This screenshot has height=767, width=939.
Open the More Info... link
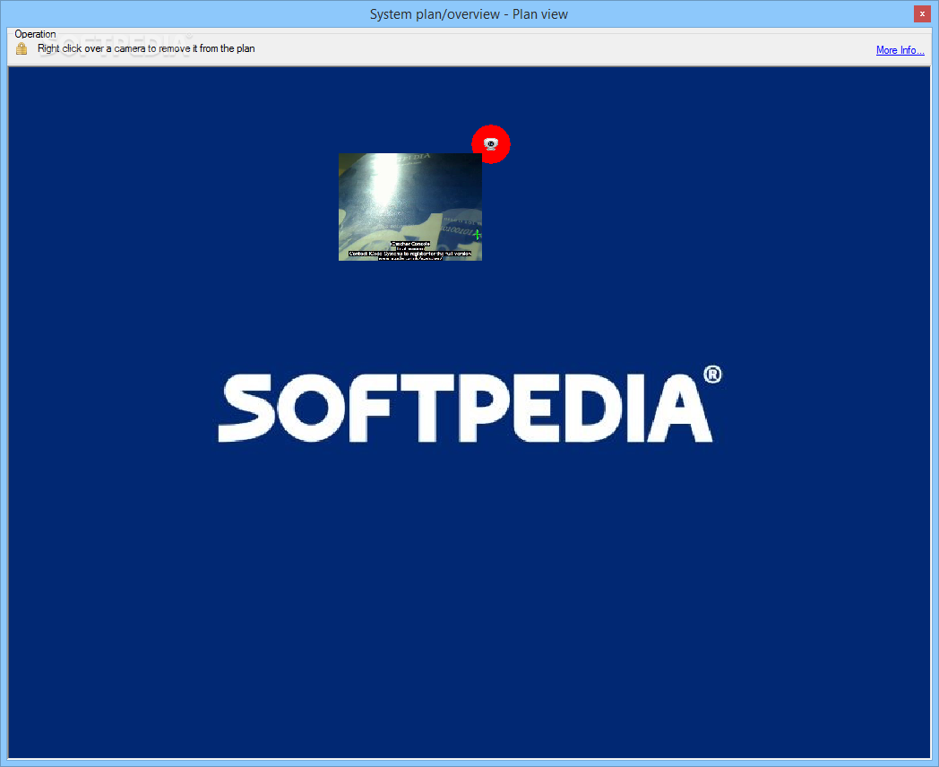900,50
